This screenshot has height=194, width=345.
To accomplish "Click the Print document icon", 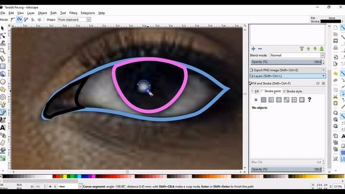I will click(335, 47).
